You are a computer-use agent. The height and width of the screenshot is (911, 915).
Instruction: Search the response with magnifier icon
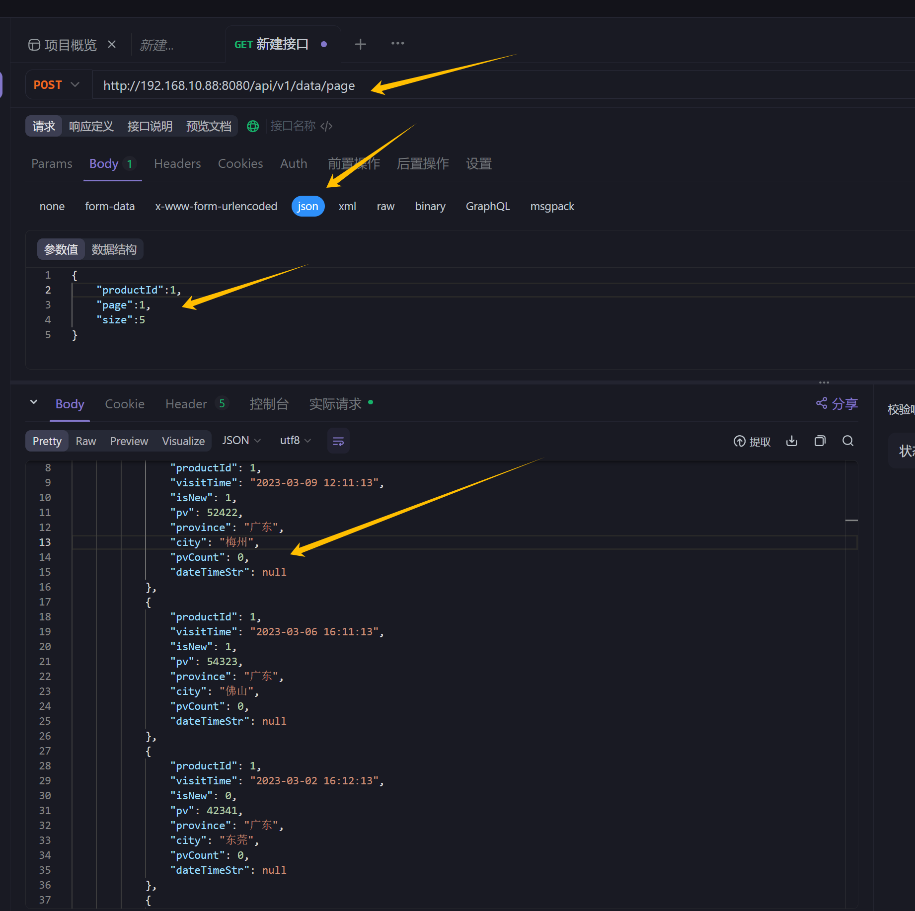tap(848, 441)
